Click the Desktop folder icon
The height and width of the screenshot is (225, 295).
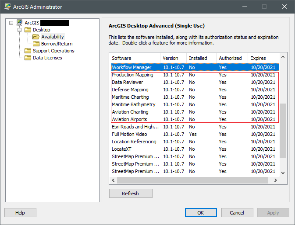[x=28, y=30]
